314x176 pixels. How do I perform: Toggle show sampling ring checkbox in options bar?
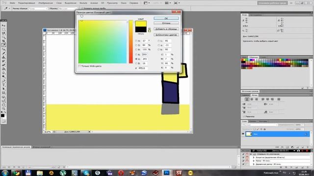point(82,8)
